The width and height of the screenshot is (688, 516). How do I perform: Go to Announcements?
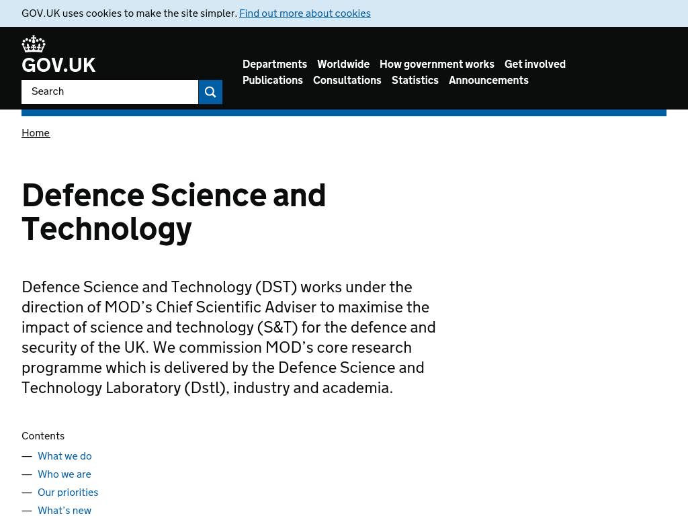488,81
